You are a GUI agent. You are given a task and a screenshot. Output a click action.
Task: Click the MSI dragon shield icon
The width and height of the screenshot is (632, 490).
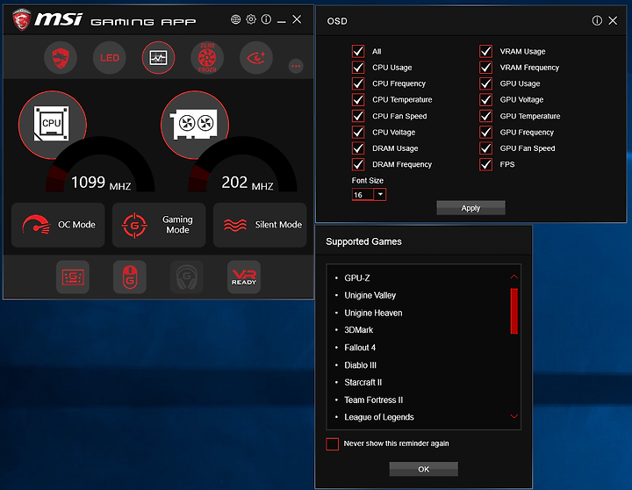[61, 58]
